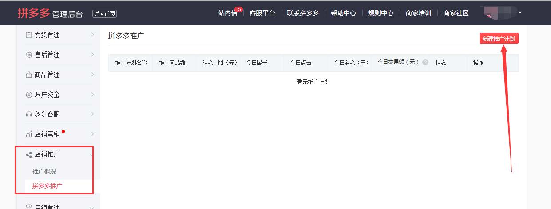
Task: Expand the 售后管理 chevron
Action: [x=92, y=55]
